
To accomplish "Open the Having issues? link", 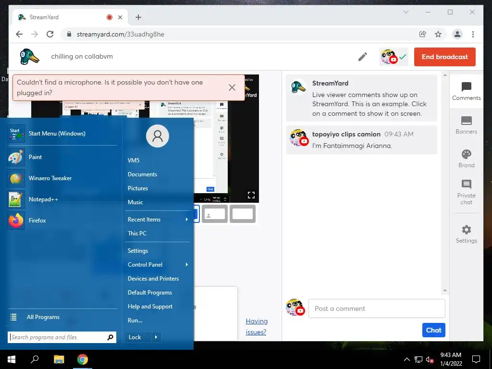I will click(257, 326).
